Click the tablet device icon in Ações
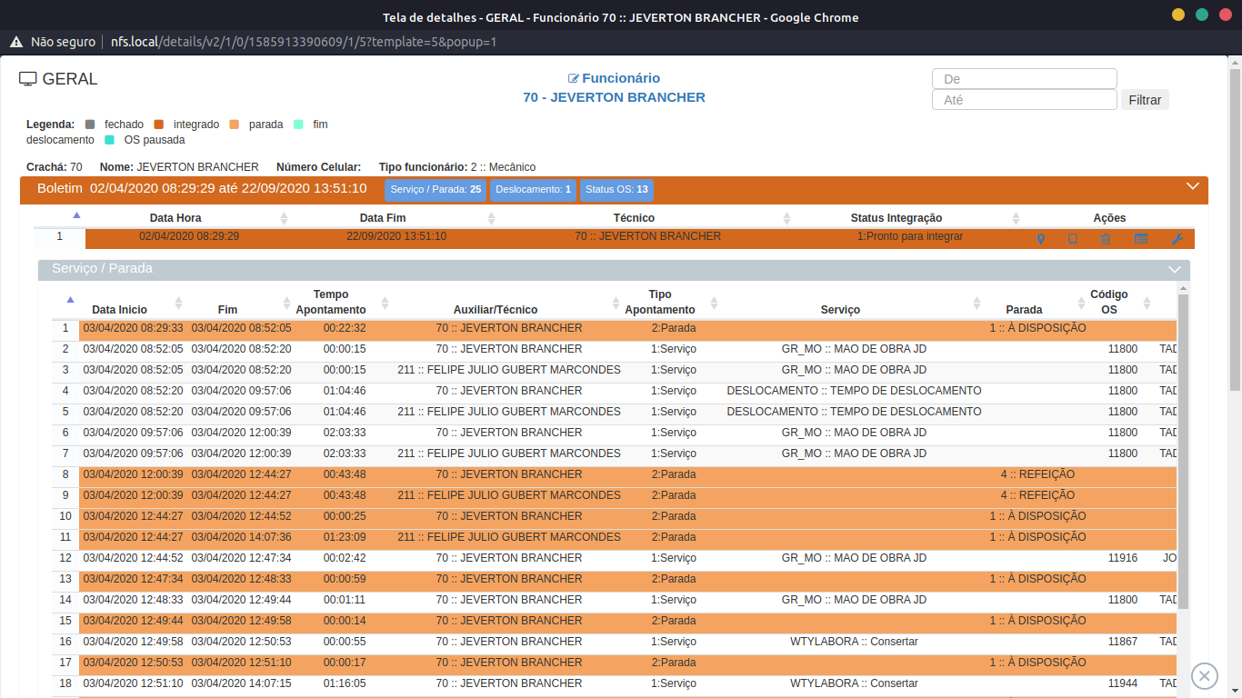 (x=1072, y=239)
